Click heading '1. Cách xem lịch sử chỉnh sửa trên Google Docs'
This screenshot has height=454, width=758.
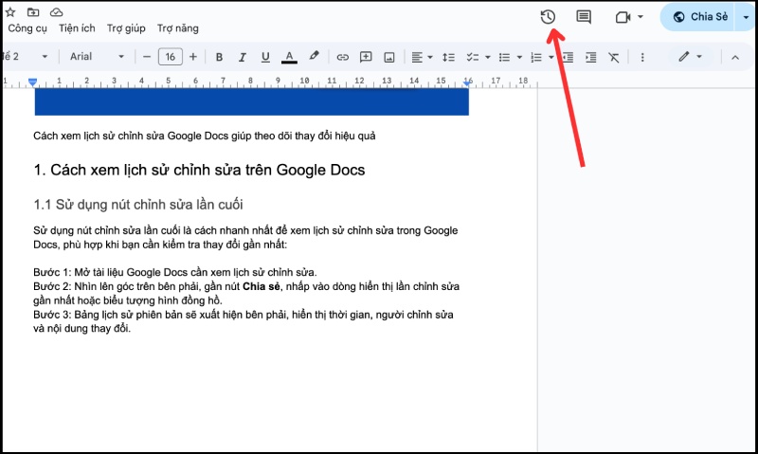[199, 170]
